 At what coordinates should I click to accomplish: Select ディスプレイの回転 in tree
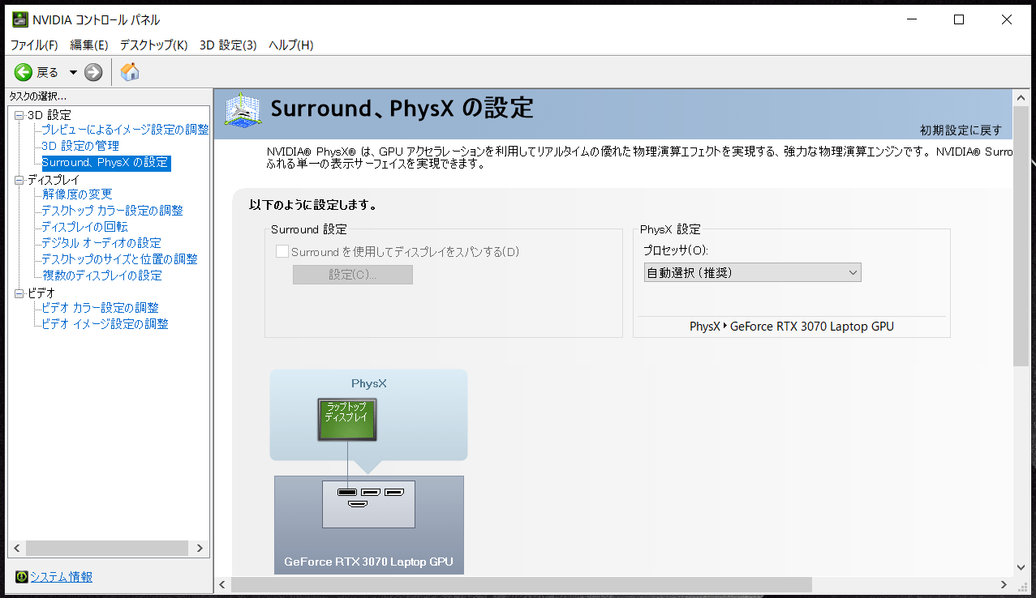pos(84,227)
